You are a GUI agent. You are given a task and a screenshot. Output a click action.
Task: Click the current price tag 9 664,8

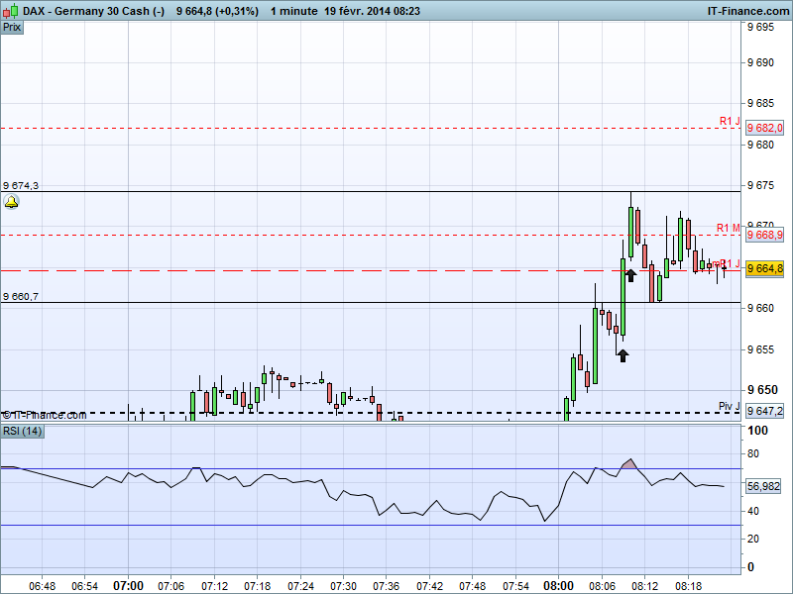pos(764,268)
